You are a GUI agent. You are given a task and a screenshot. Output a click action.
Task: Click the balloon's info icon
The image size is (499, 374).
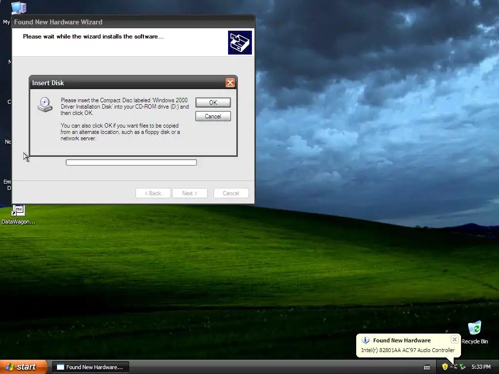365,340
